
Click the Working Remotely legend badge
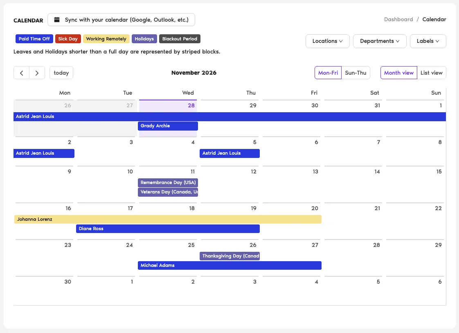tap(106, 39)
